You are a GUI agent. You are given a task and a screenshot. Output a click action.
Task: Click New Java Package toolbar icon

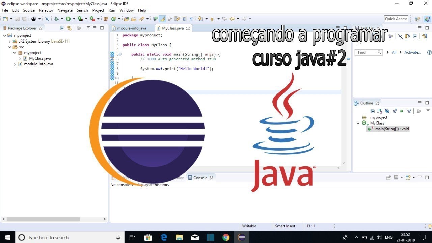click(106, 19)
